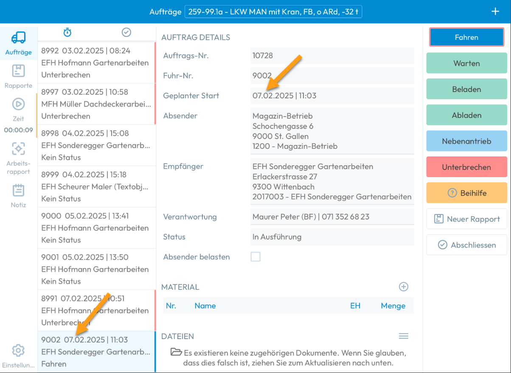Add material with the plus circle icon
The height and width of the screenshot is (373, 511).
[x=403, y=287]
